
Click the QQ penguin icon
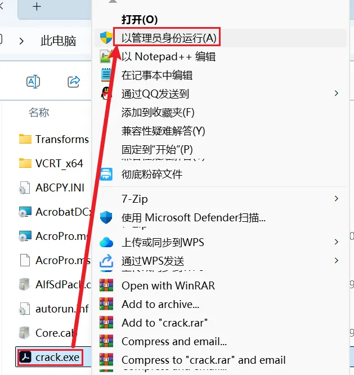[106, 93]
